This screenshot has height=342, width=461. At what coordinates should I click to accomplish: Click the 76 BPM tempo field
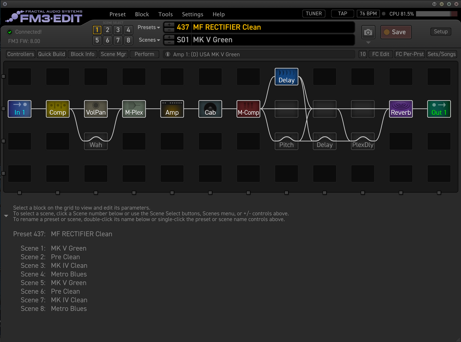[x=368, y=14]
